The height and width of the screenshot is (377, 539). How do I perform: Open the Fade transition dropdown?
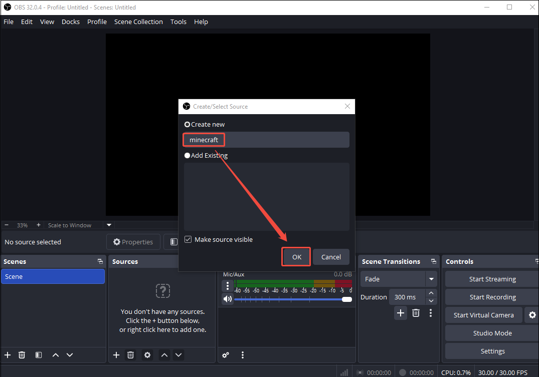click(x=431, y=278)
